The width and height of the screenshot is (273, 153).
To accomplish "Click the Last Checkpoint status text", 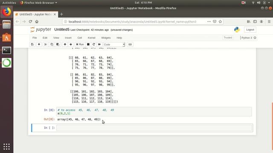I will pyautogui.click(x=90, y=30).
